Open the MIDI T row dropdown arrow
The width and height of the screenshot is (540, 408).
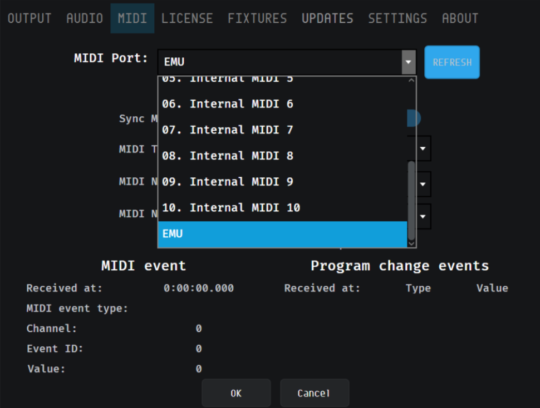coord(423,148)
